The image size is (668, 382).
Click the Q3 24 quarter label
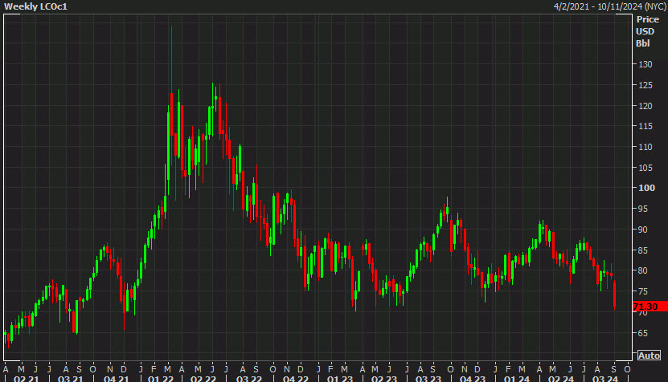(x=605, y=378)
